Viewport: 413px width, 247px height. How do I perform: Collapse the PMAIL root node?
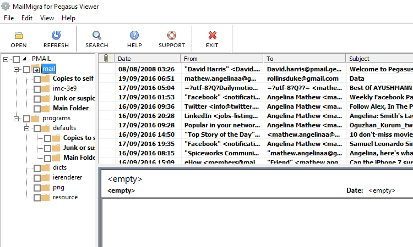pos(6,59)
